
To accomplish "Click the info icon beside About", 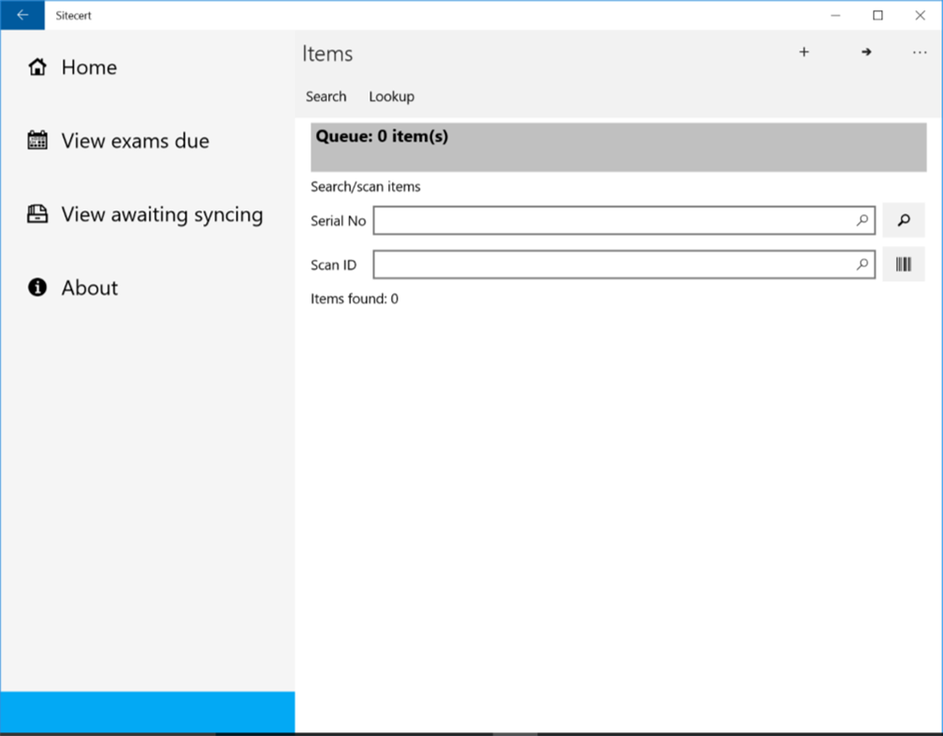I will point(36,287).
